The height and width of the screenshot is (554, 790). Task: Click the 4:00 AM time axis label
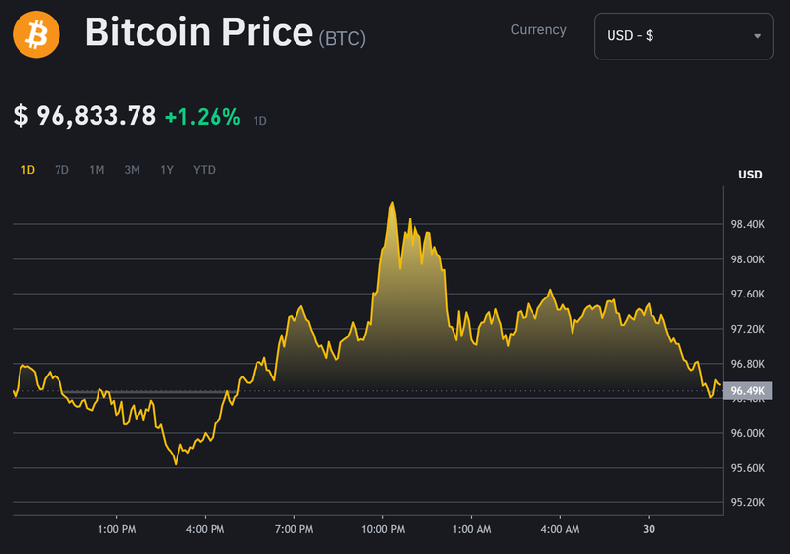coord(560,529)
